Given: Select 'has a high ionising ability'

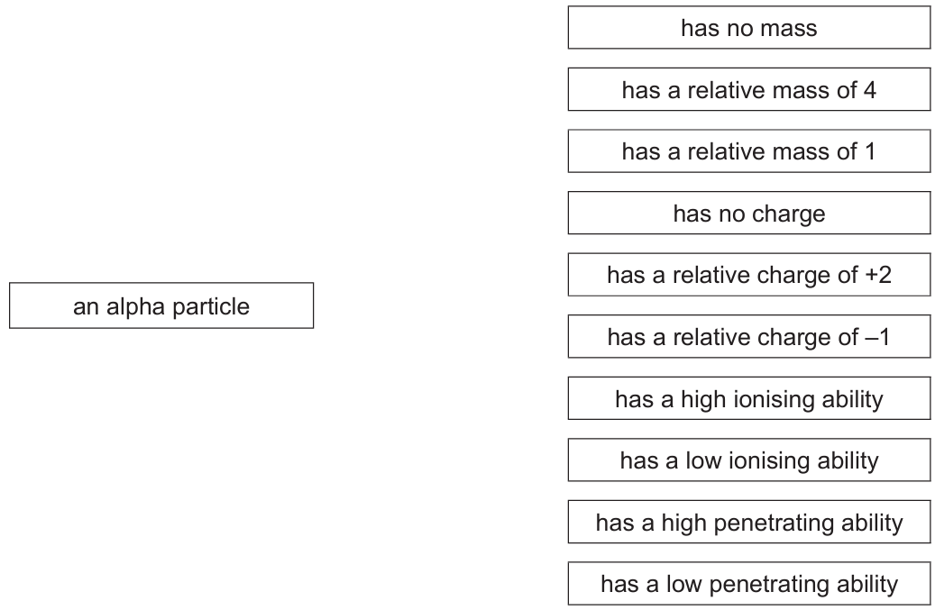Looking at the screenshot, I should click(x=749, y=398).
